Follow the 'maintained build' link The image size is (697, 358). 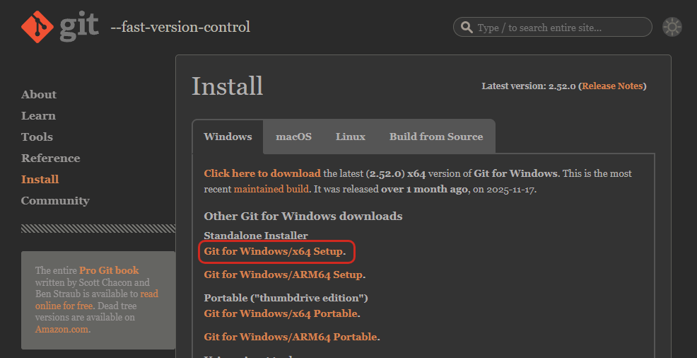point(271,189)
